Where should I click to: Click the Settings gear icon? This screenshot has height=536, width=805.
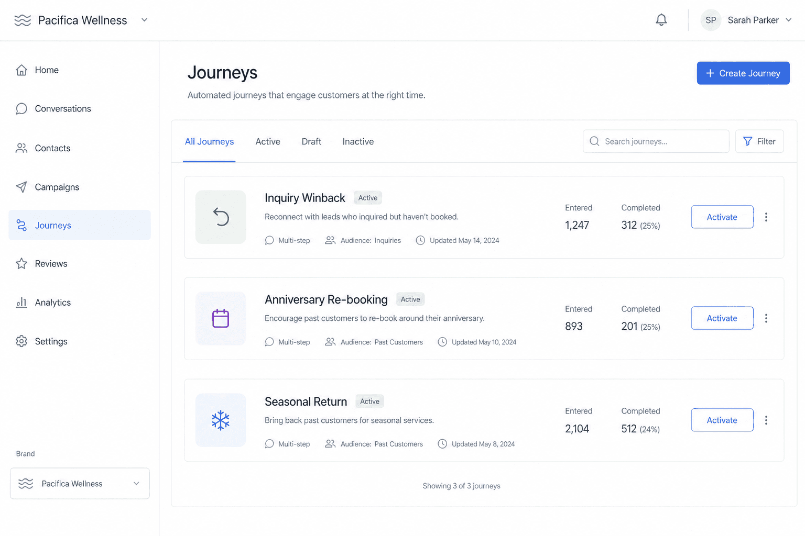(21, 341)
